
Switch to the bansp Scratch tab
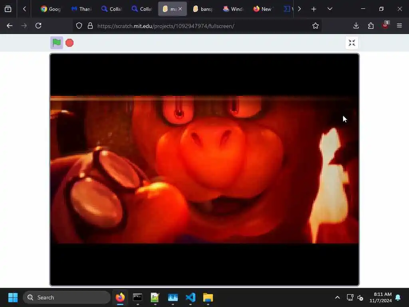[x=203, y=9]
